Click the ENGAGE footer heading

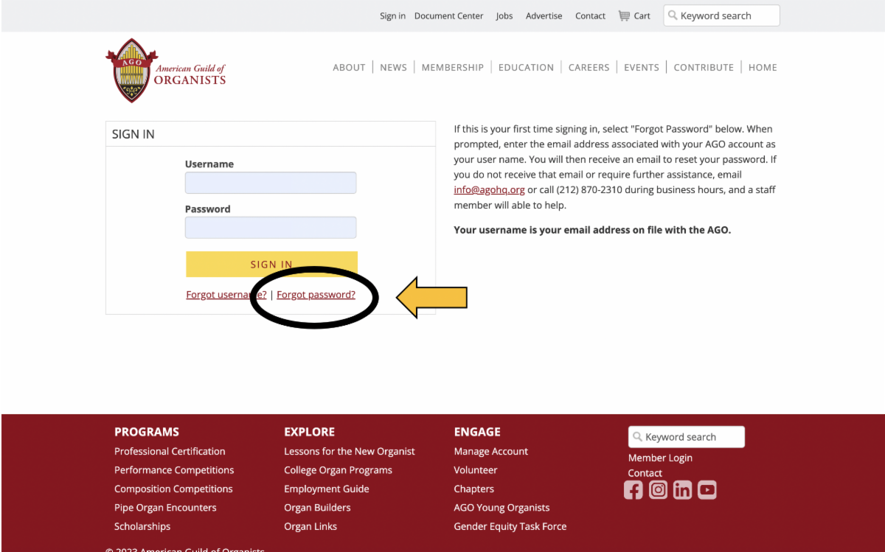477,432
